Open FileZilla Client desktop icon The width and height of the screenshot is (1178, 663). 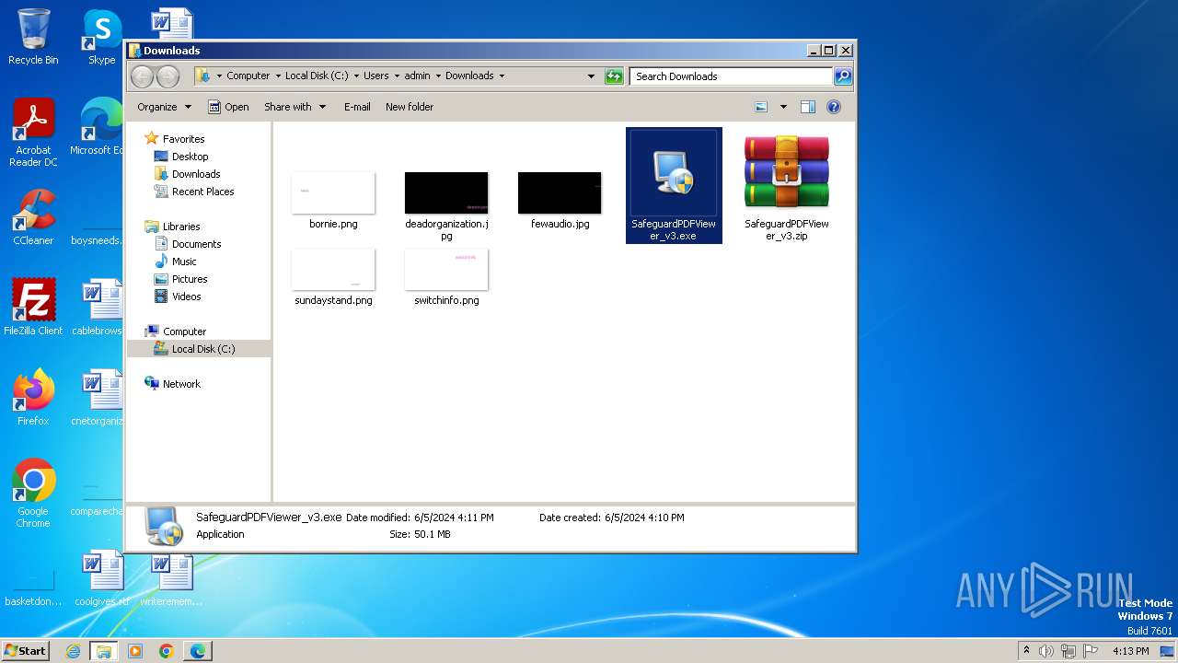pyautogui.click(x=33, y=307)
